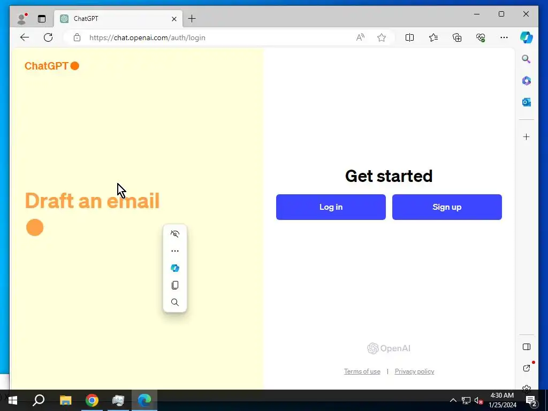View site information lock icon
The width and height of the screenshot is (548, 411).
click(77, 37)
